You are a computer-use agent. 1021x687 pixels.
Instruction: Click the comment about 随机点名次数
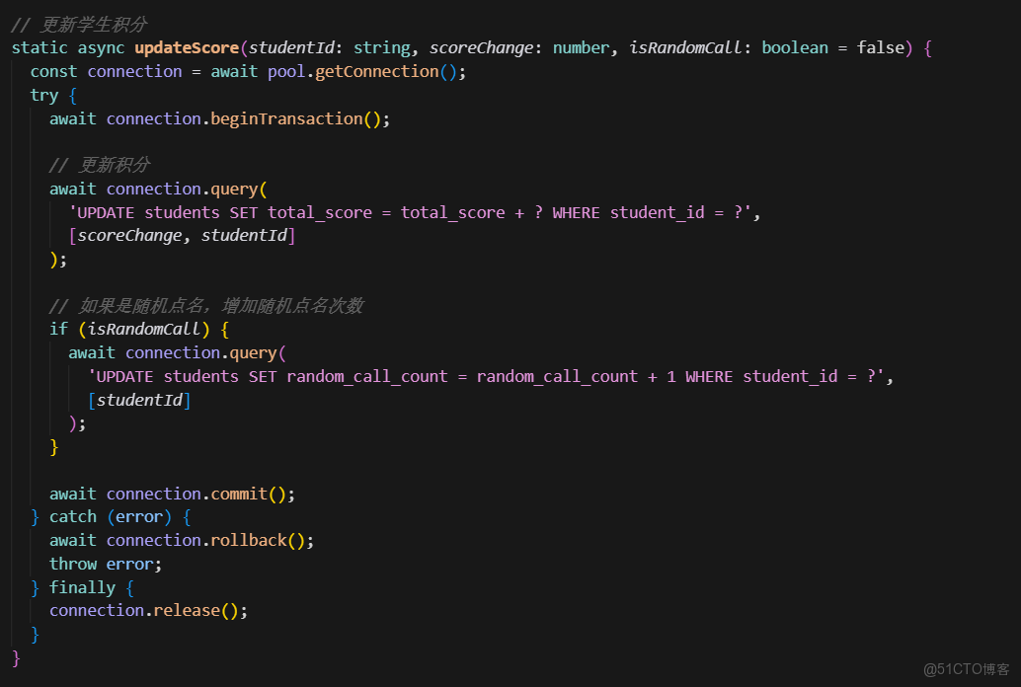(x=206, y=305)
